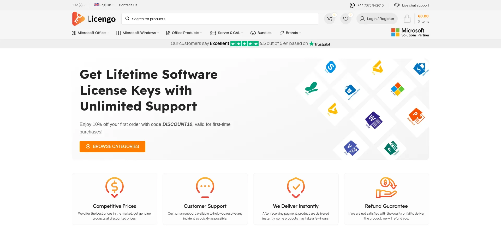Click the user account icon
Screen dimensions: 501x231
pos(362,19)
